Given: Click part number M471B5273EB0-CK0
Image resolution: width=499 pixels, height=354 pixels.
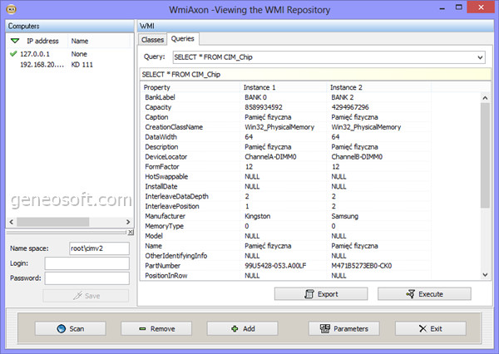Looking at the screenshot, I should [362, 266].
